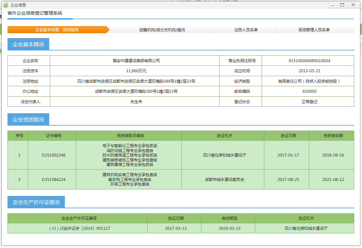Screen dimensions: 362x248
Task: Click the green browser icon in title bar
Action: (x=6, y=5)
